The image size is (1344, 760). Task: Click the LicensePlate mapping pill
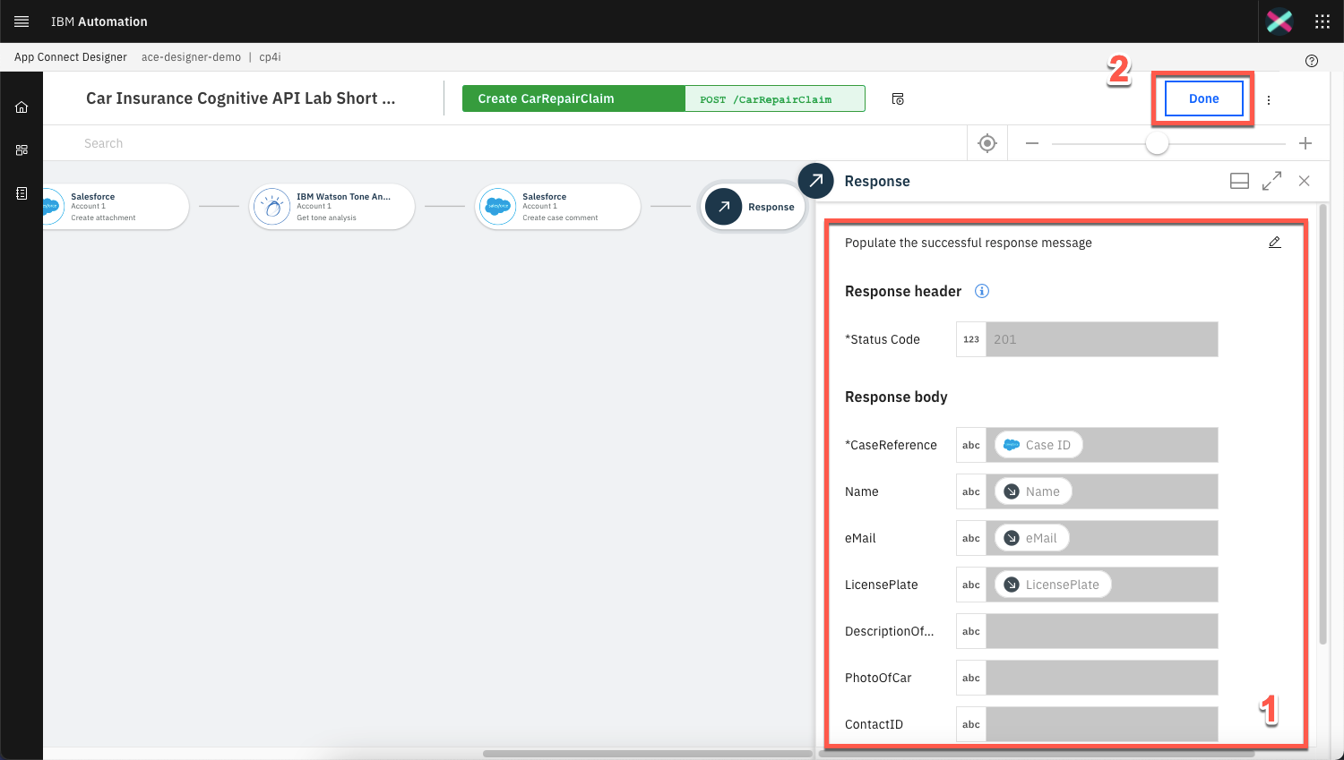pos(1053,585)
